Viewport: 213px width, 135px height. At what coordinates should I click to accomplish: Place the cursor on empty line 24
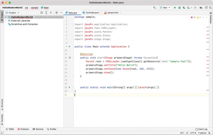pos(136,95)
